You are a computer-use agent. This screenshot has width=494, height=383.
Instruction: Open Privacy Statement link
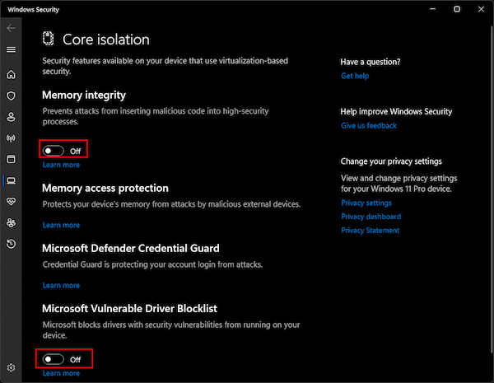(x=370, y=231)
